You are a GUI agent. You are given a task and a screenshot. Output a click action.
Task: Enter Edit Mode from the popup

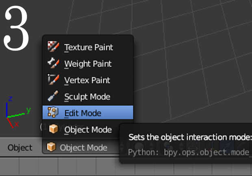point(83,113)
